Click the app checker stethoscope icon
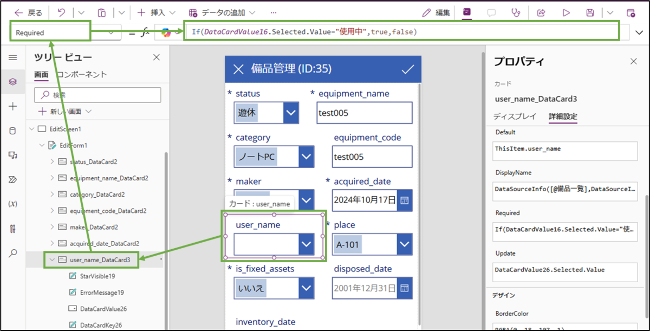This screenshot has width=650, height=331. coord(516,12)
